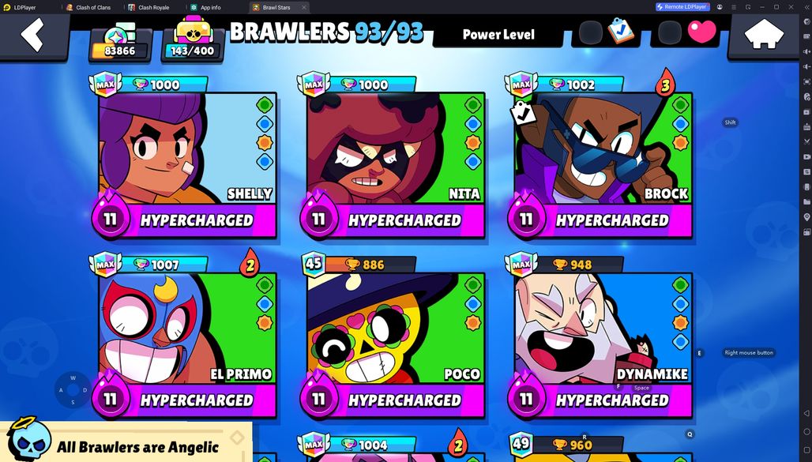Viewport: 812px width, 462px height.
Task: Tap the pink heart favorites icon
Action: 701,32
